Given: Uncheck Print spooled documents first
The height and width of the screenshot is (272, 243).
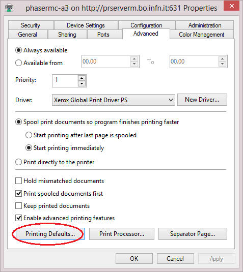Looking at the screenshot, I should coord(19,193).
